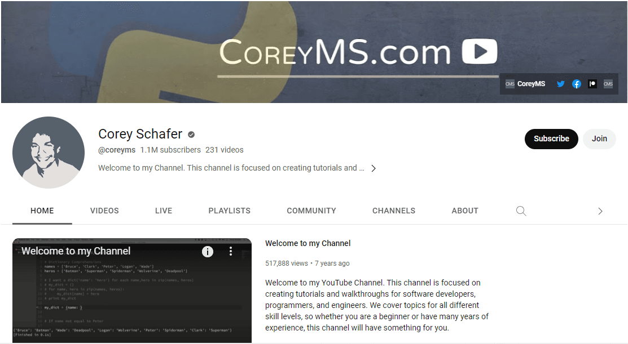
Task: Open the Patreon link in banner
Action: click(x=592, y=84)
